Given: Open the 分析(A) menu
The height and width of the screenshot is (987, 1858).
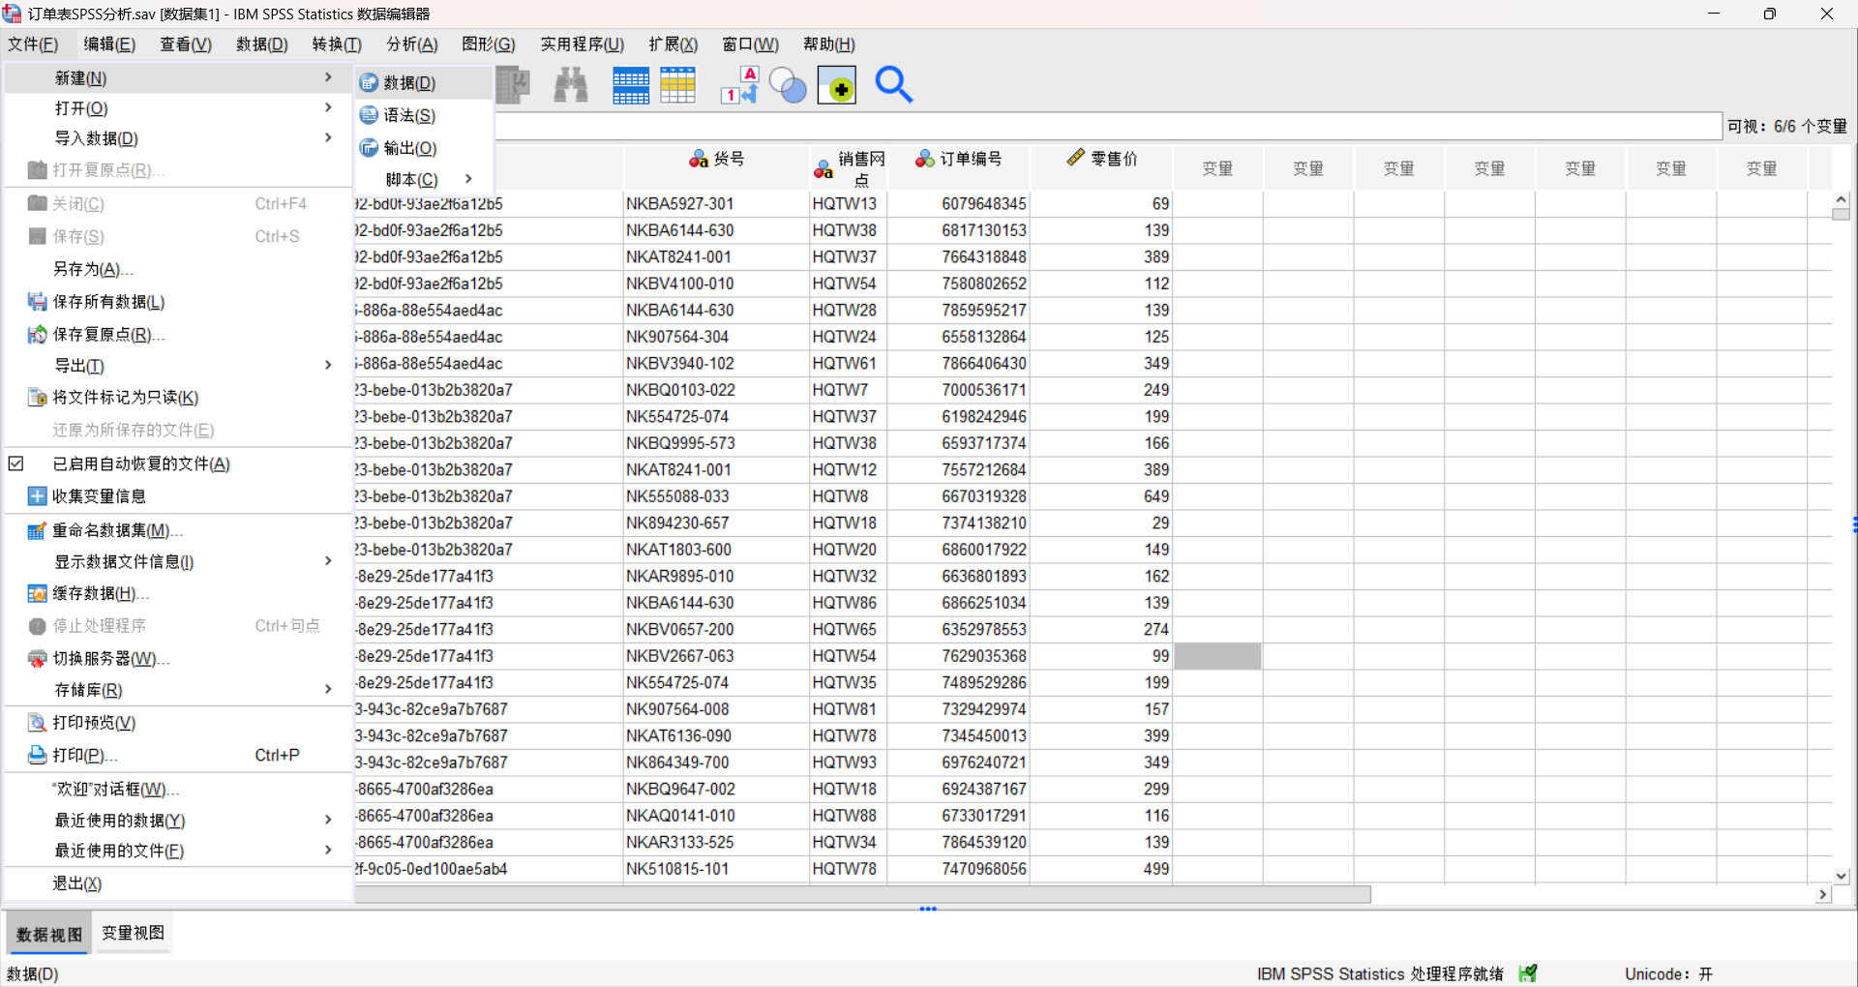Looking at the screenshot, I should 412,45.
